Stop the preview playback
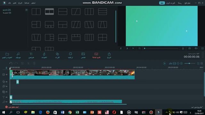Image resolution: width=205 pixels, height=115 pixels. (x=140, y=48)
